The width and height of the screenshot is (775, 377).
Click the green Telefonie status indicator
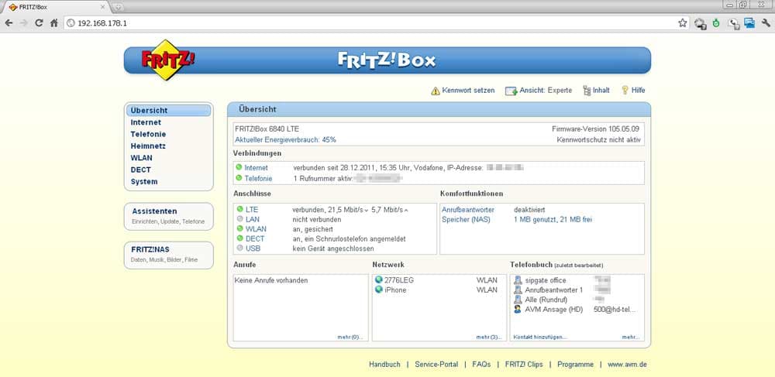coord(239,178)
